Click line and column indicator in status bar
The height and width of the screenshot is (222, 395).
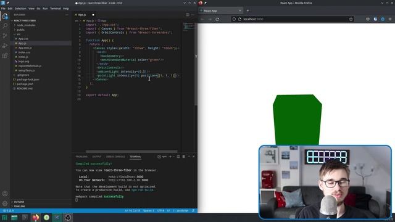(133, 211)
